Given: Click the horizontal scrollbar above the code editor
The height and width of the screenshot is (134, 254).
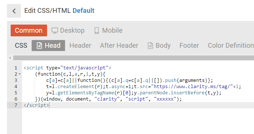Looking at the screenshot, I should (x=133, y=58).
